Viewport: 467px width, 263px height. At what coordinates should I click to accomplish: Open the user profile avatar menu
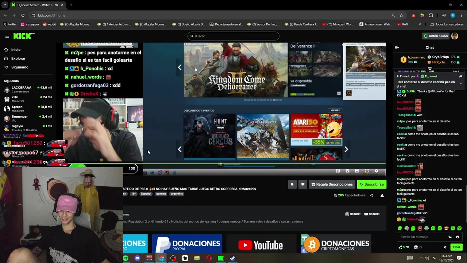pos(455,36)
